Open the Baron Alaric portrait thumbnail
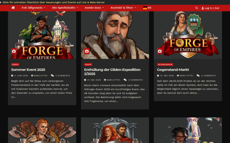Image resolution: width=230 pixels, height=143 pixels. pos(115,35)
